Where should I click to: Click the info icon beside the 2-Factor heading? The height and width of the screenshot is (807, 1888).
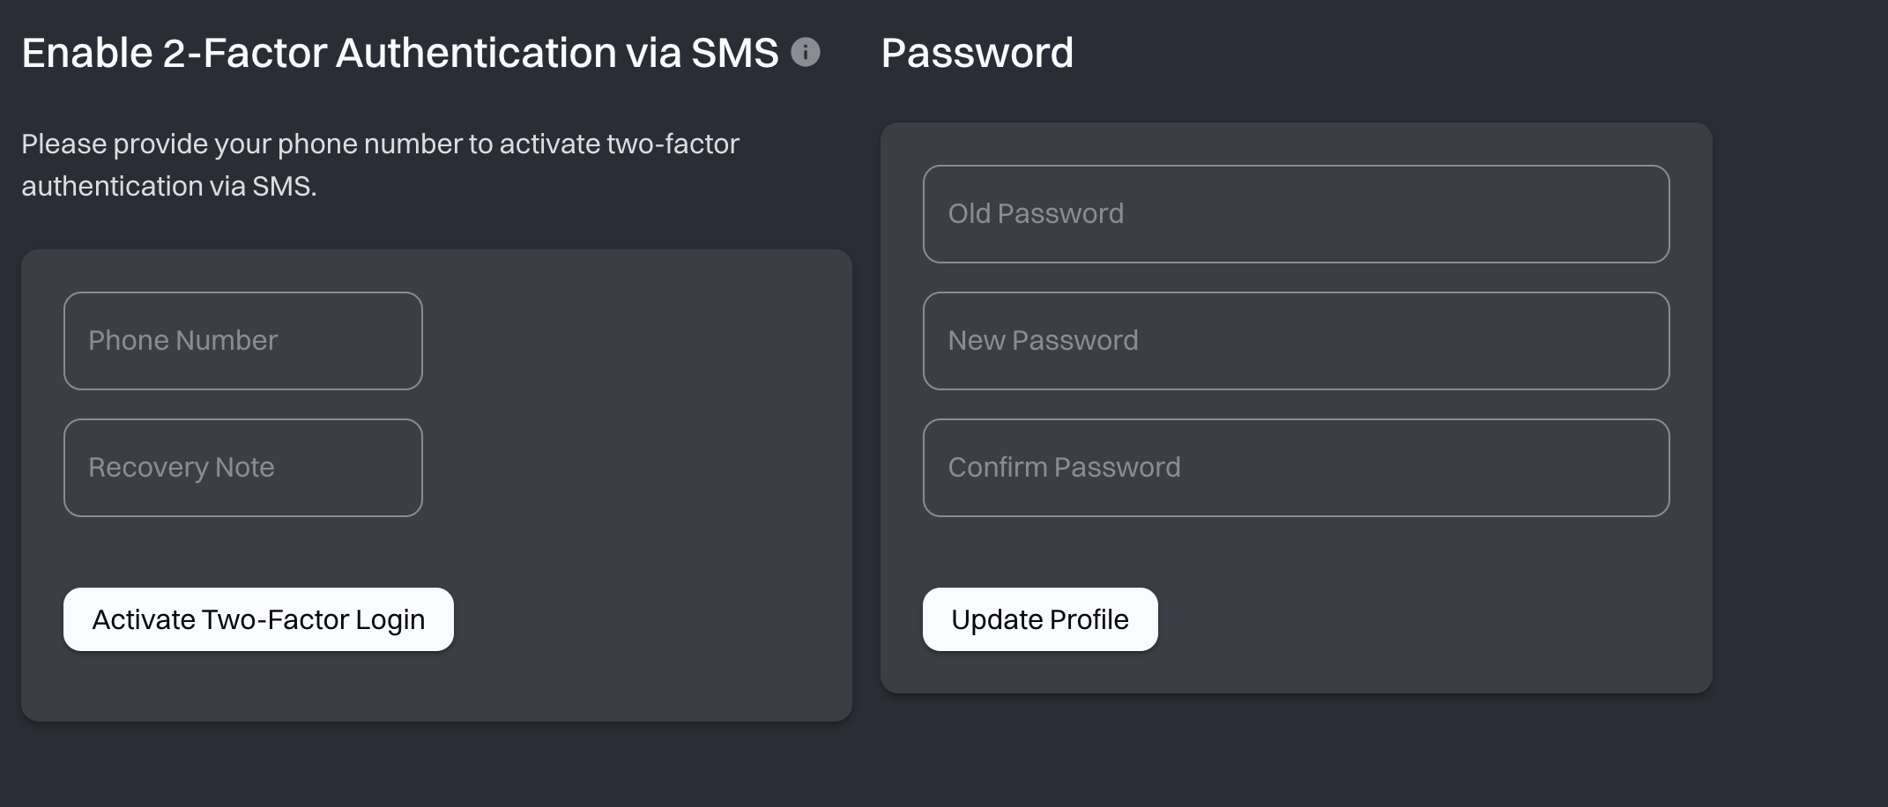805,53
